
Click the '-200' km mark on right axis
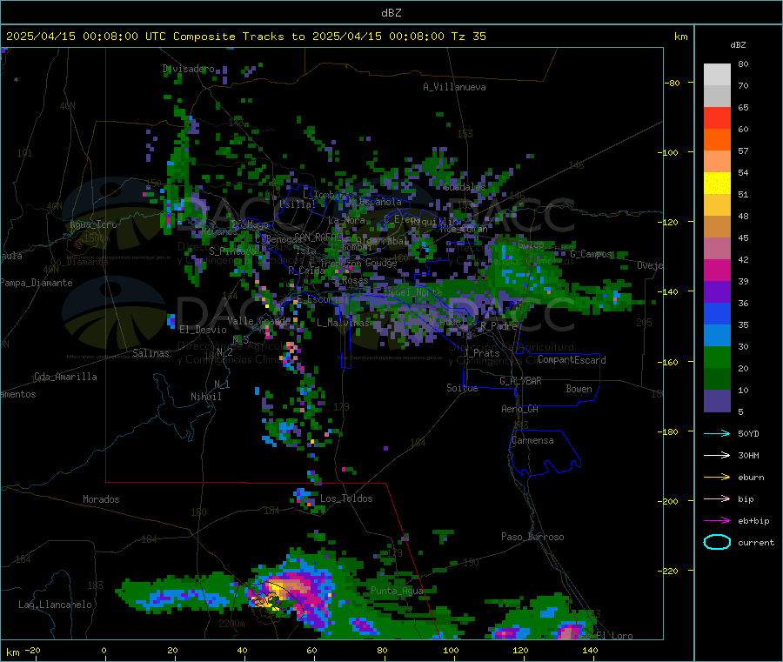click(x=669, y=501)
